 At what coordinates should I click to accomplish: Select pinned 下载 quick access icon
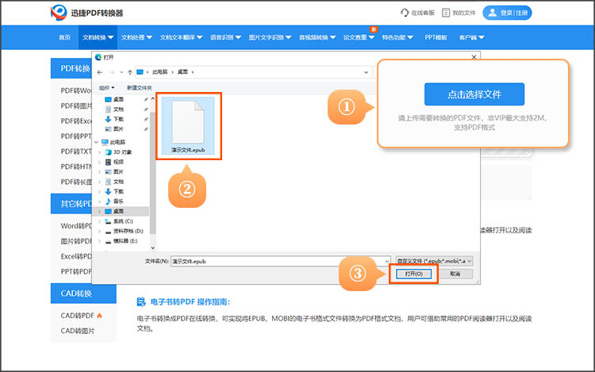point(108,119)
